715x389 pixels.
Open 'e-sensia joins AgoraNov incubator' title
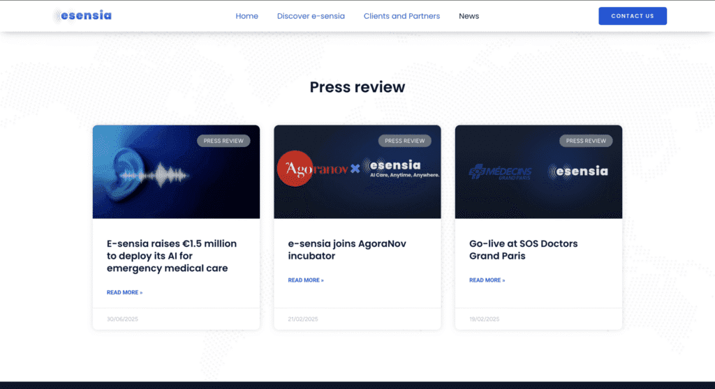pos(347,250)
